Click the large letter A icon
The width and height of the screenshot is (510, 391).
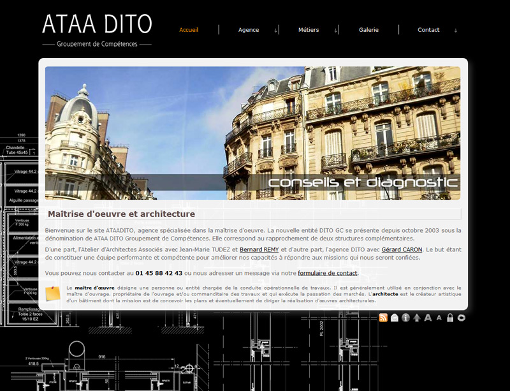coord(428,318)
